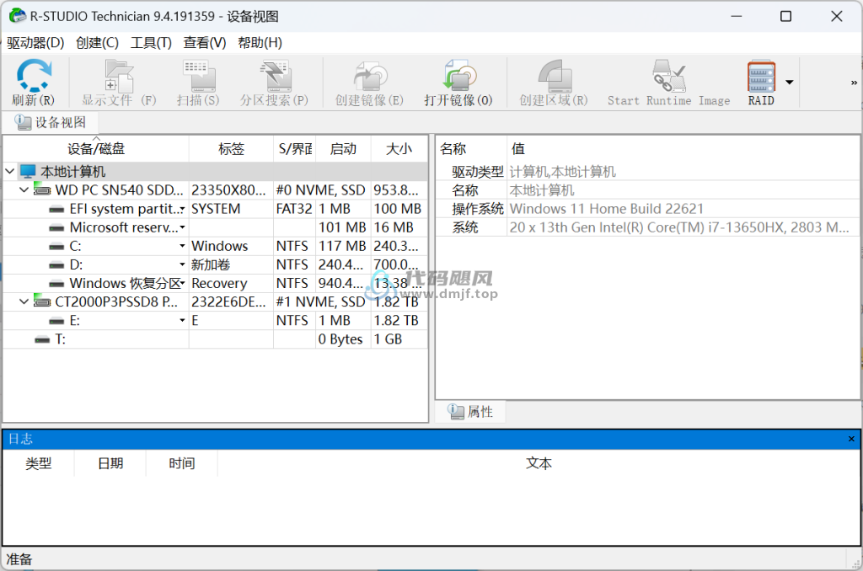Click the log 文本 column header
The image size is (863, 571).
[x=539, y=464]
